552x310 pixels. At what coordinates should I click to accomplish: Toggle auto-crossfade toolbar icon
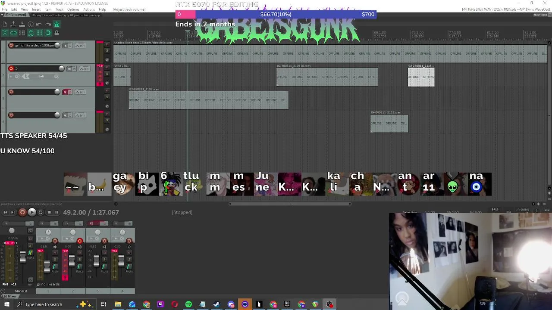point(5,33)
